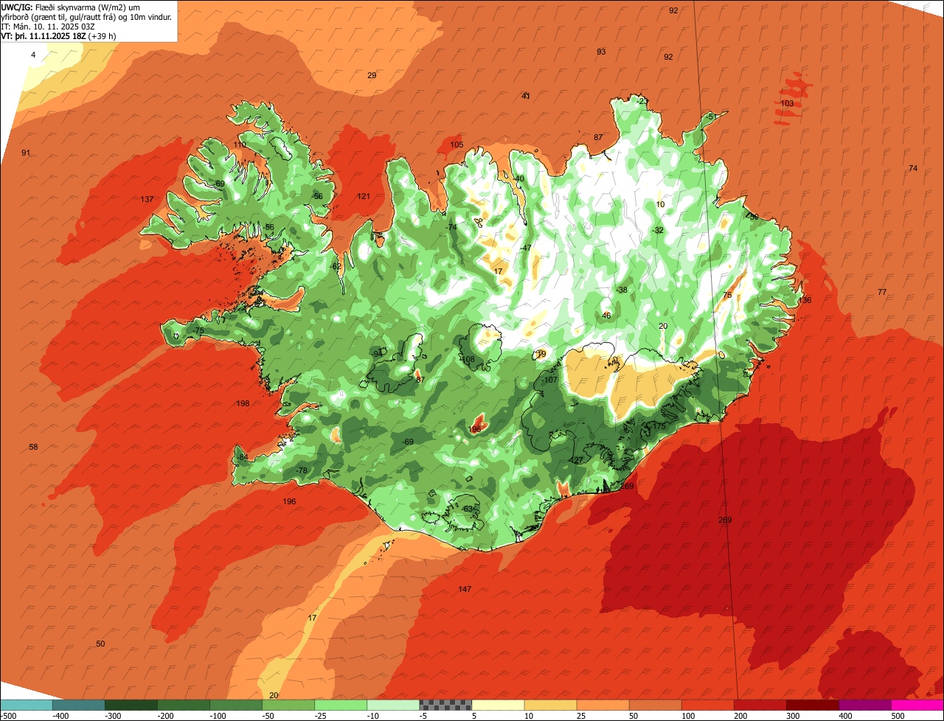Screen dimensions: 944x721
Task: Click the initial time 'IT: Mán. 10. 11. 2025 03Z'
Action: pos(48,27)
